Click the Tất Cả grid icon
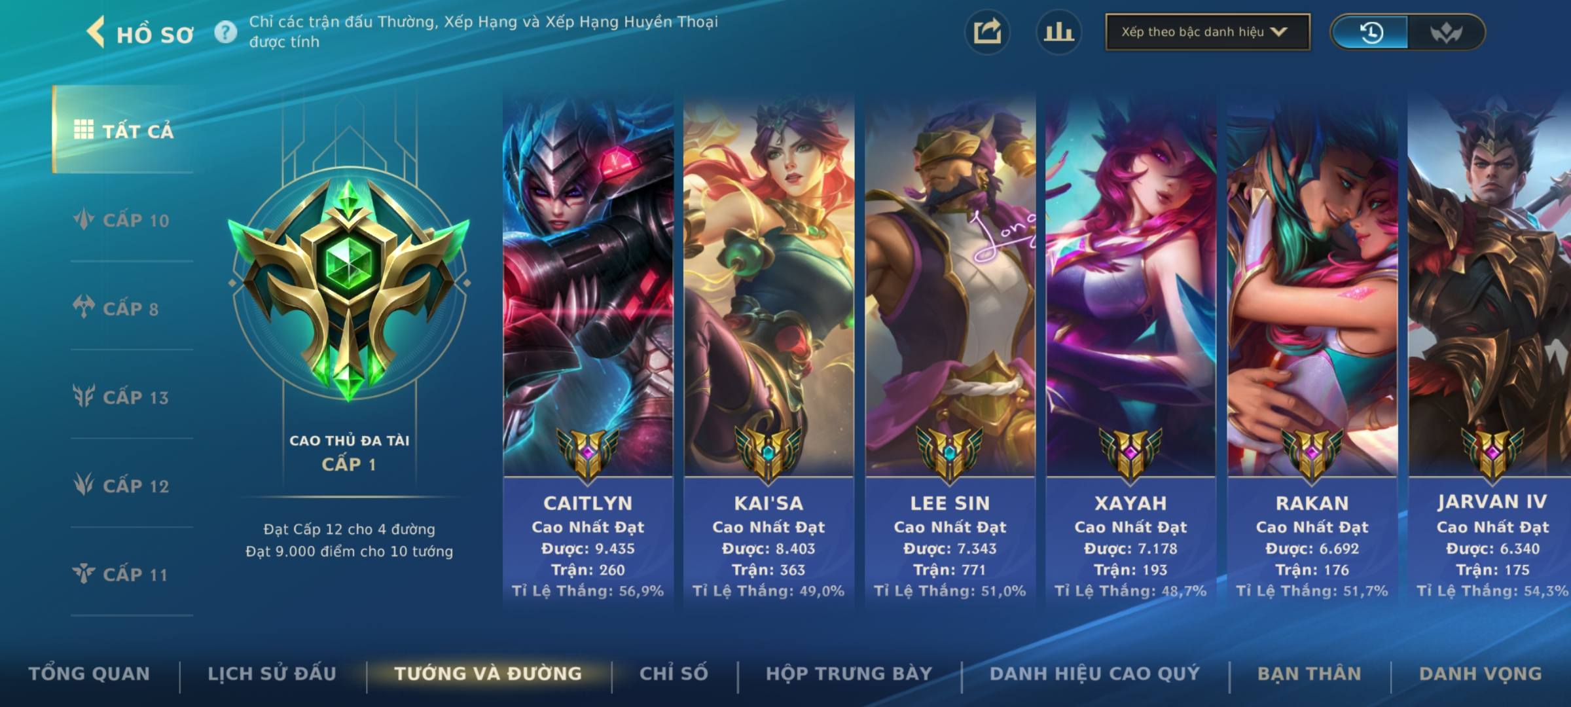 [x=84, y=130]
